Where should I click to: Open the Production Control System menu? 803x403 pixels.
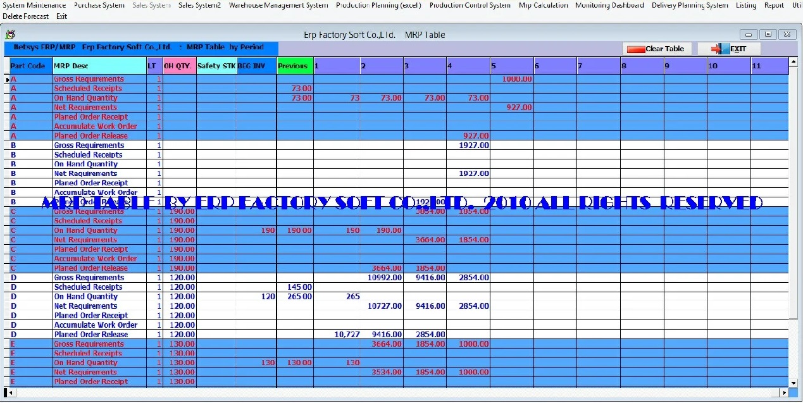[x=470, y=5]
